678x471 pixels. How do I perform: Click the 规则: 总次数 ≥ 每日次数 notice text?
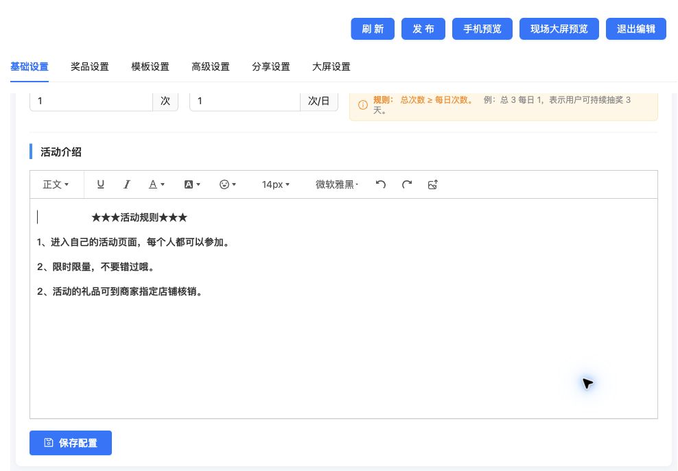tap(423, 100)
